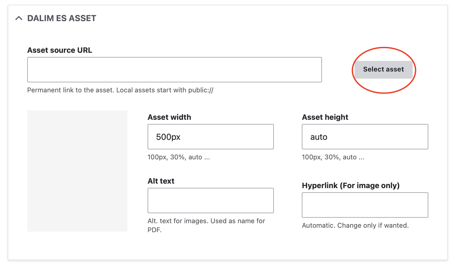Click the Asset width label
Viewport: 455px width, 267px height.
[169, 117]
